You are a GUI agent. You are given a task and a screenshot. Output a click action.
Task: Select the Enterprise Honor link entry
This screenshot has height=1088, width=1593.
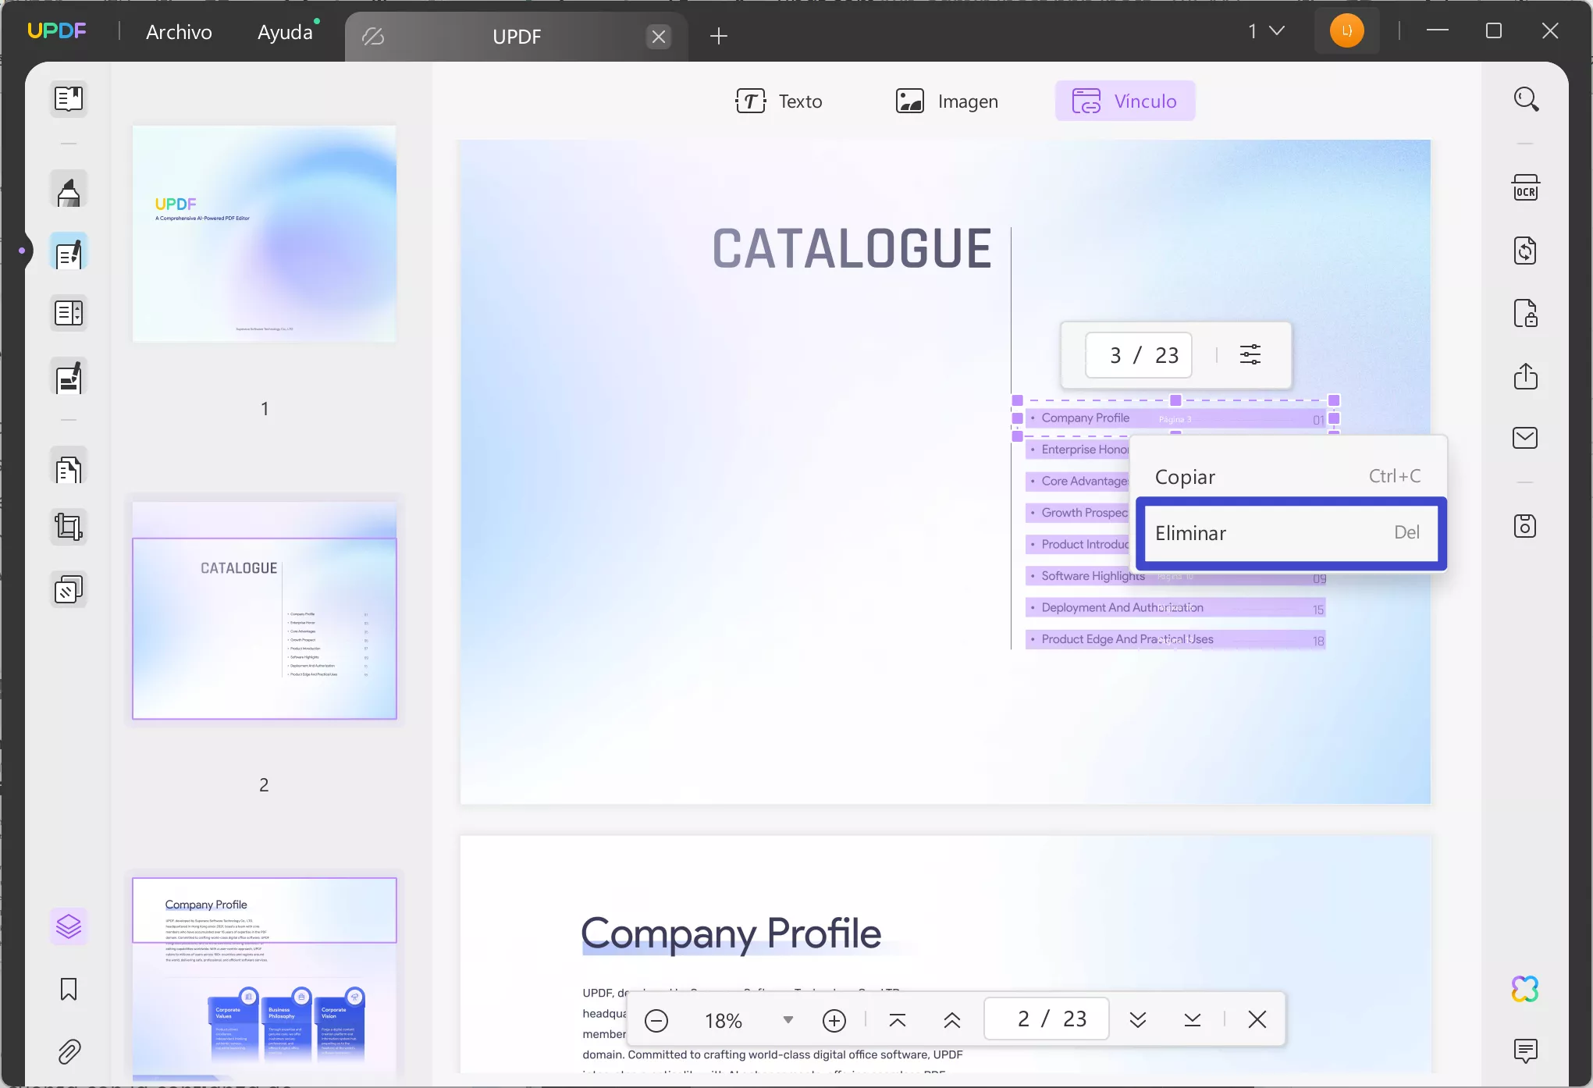click(x=1077, y=450)
